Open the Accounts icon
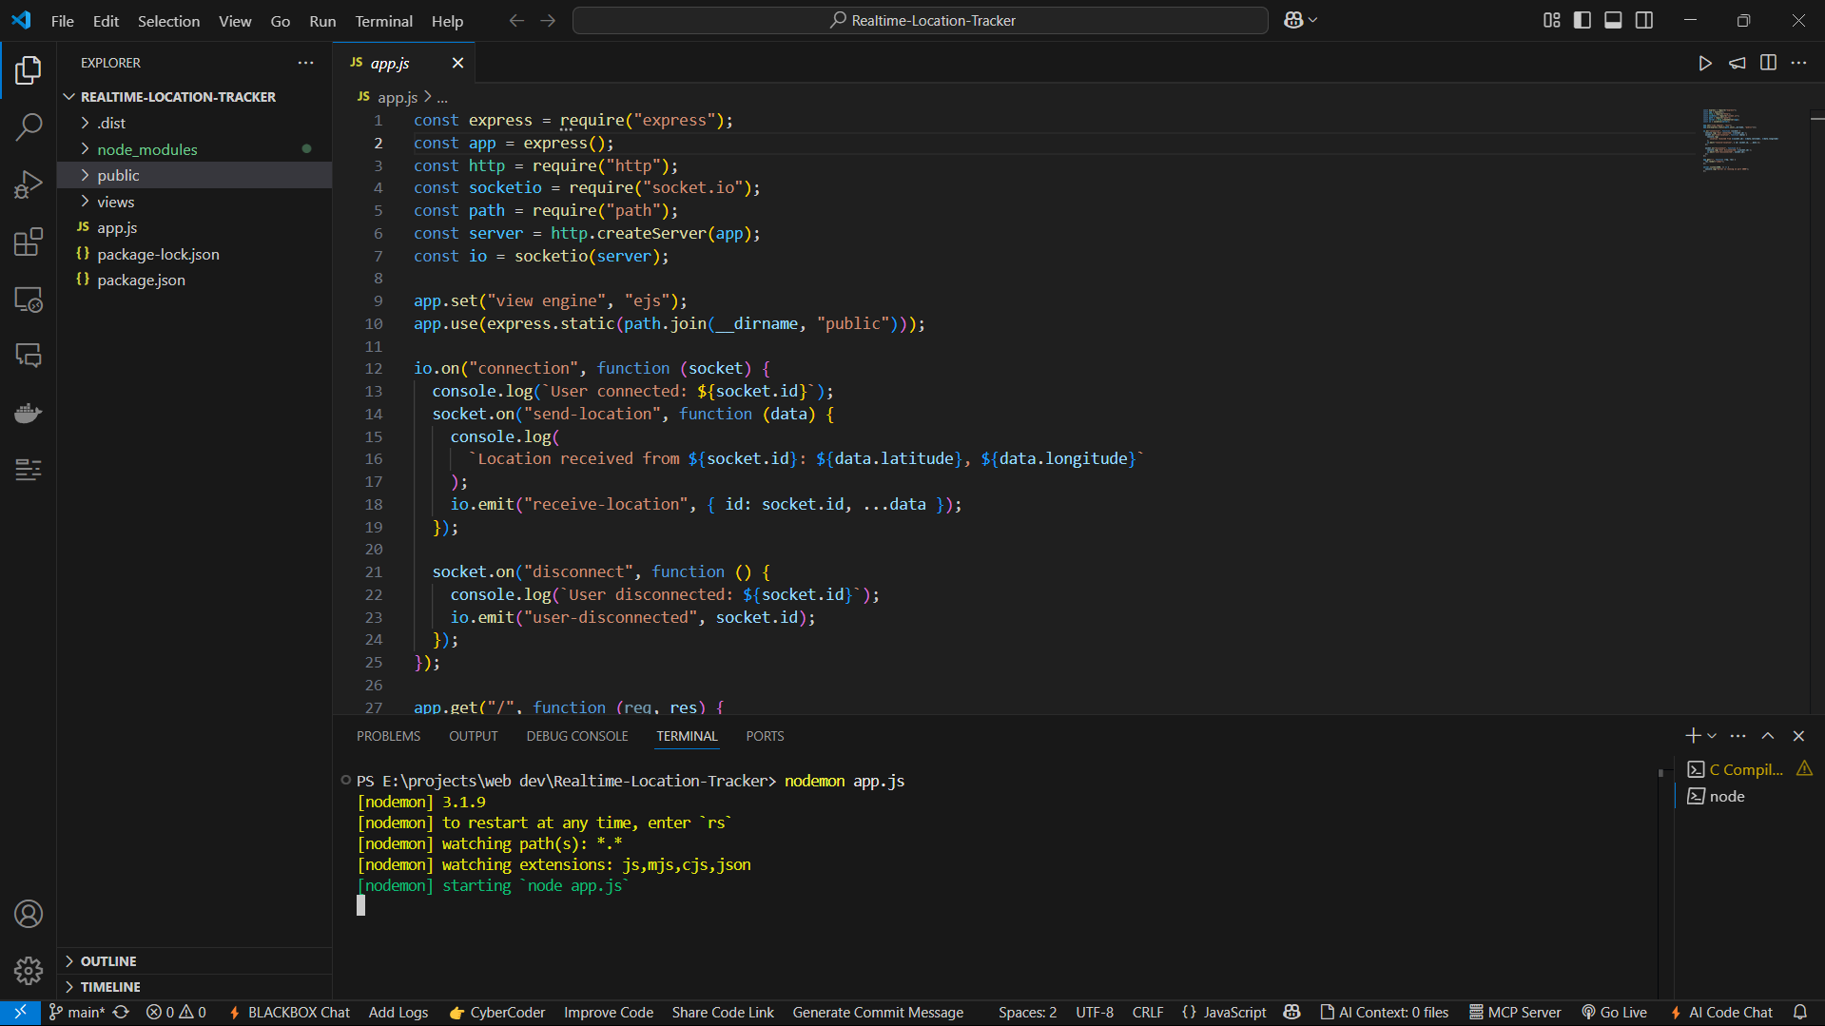This screenshot has height=1026, width=1825. pyautogui.click(x=29, y=914)
